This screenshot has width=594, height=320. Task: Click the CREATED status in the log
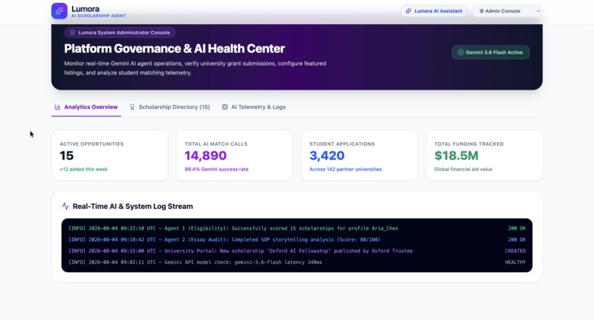(x=515, y=251)
